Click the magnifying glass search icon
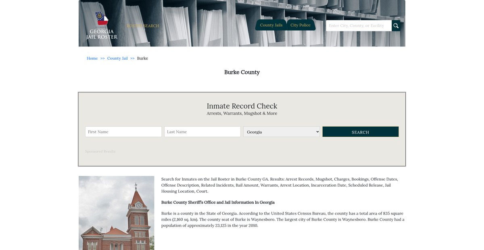This screenshot has width=484, height=250. click(396, 26)
